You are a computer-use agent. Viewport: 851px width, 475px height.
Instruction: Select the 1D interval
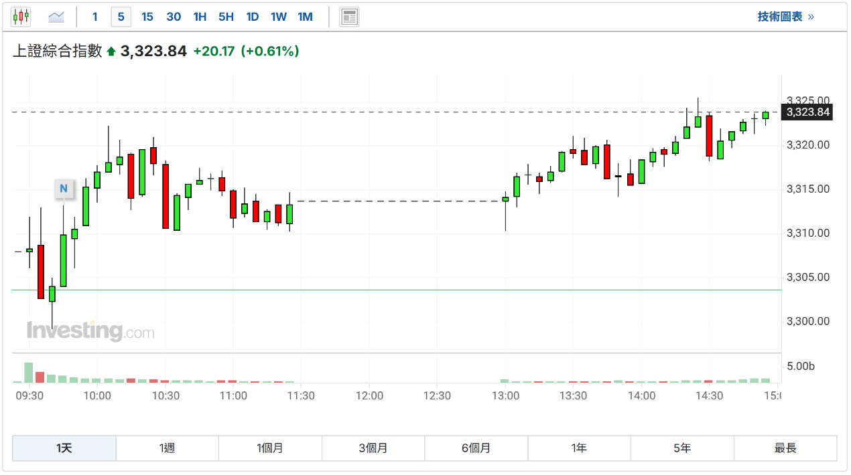[x=252, y=17]
